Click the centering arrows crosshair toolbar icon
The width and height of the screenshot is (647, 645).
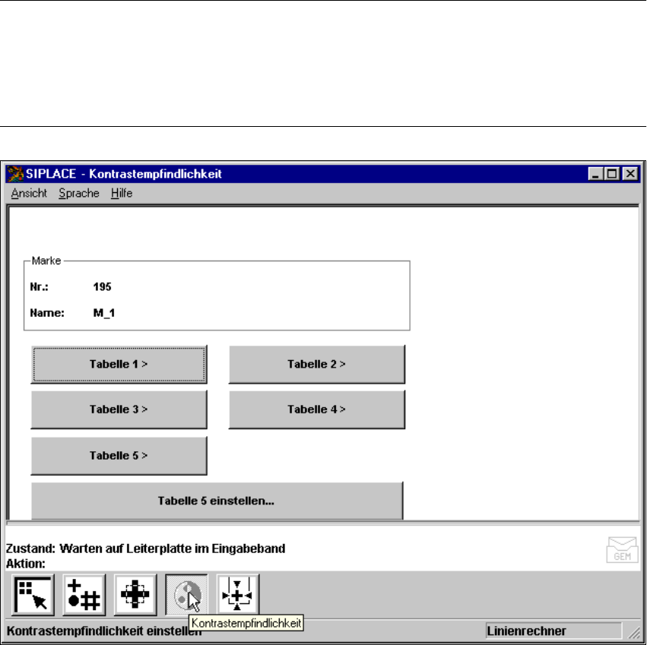coord(238,595)
